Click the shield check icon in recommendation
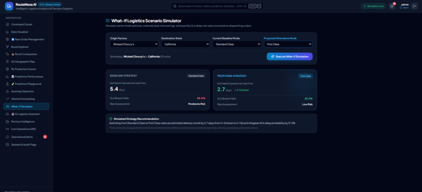The width and height of the screenshot is (422, 192). pyautogui.click(x=110, y=119)
